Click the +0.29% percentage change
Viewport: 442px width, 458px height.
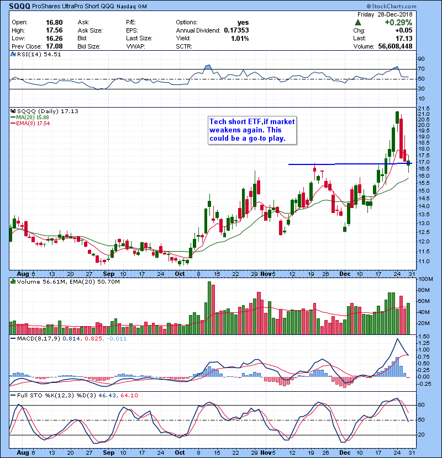point(398,23)
